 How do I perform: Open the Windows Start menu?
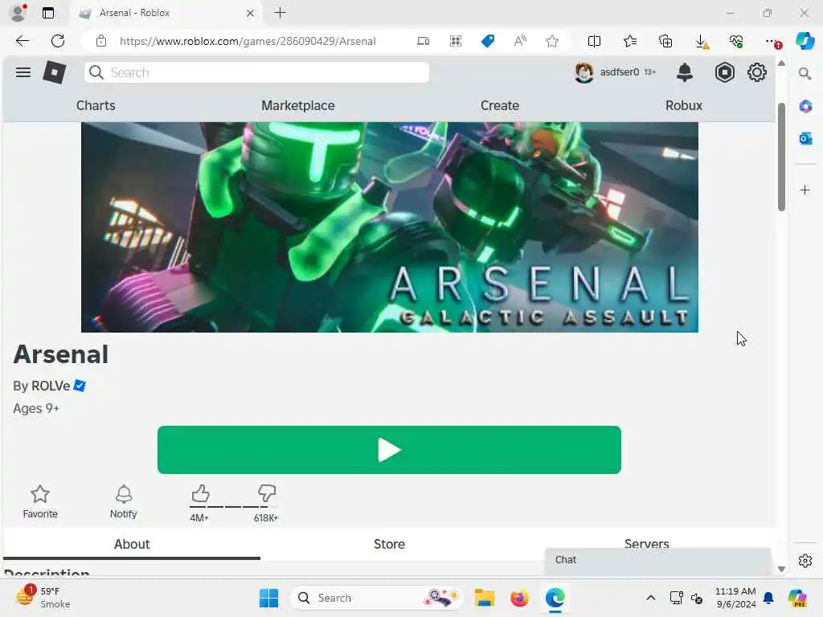(268, 598)
